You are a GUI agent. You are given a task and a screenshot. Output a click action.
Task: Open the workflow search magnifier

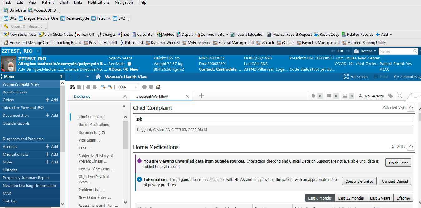coord(400,96)
